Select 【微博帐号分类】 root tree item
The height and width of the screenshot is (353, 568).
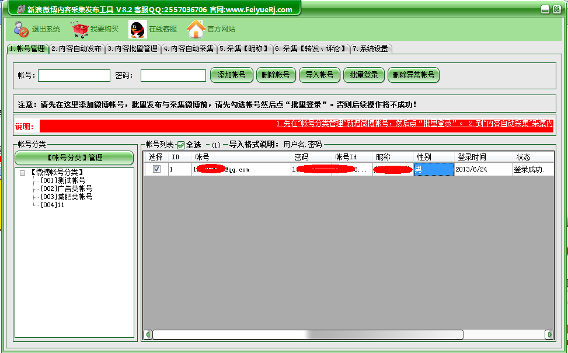(57, 172)
